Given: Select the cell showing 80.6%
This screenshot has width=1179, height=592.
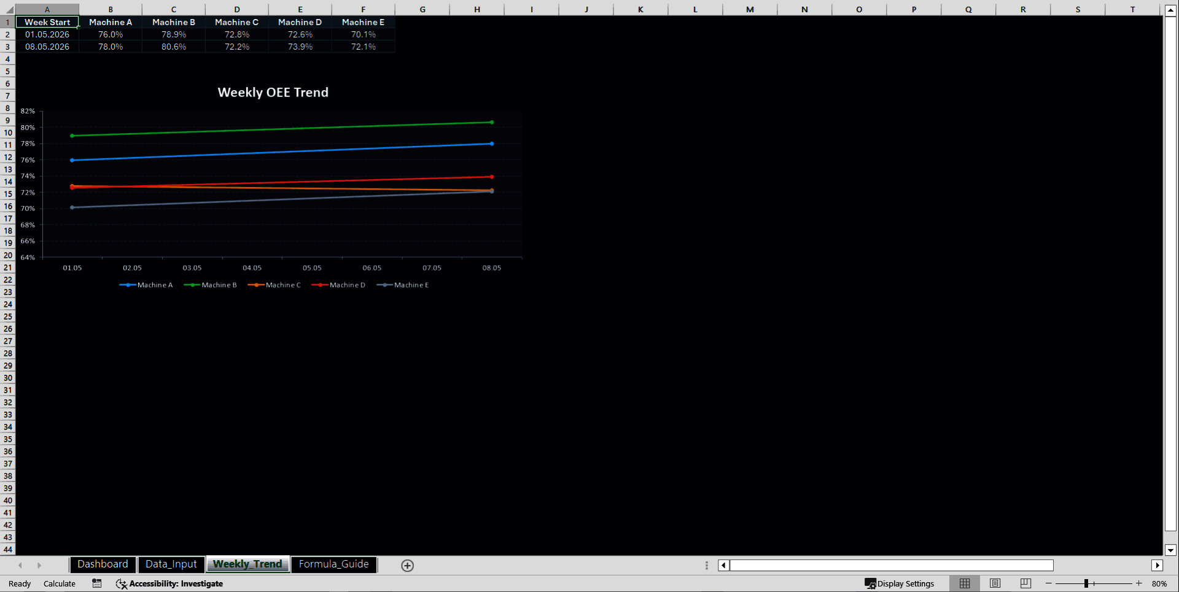Looking at the screenshot, I should tap(174, 47).
